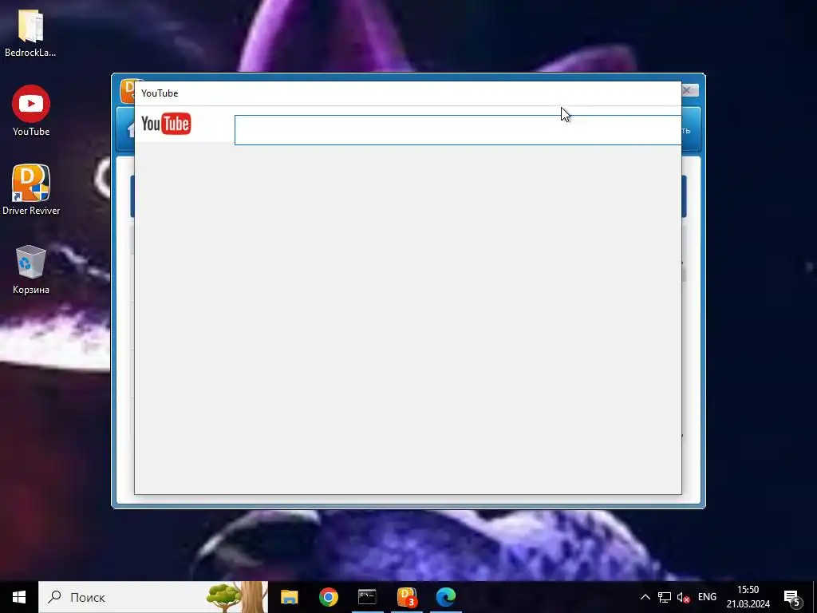817x613 pixels.
Task: Launch Google Chrome from the taskbar
Action: tap(328, 597)
